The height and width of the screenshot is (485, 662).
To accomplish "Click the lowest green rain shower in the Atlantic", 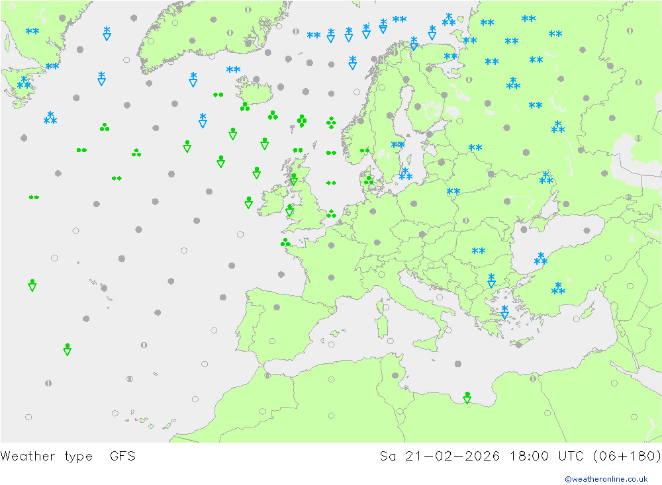I will pyautogui.click(x=67, y=349).
